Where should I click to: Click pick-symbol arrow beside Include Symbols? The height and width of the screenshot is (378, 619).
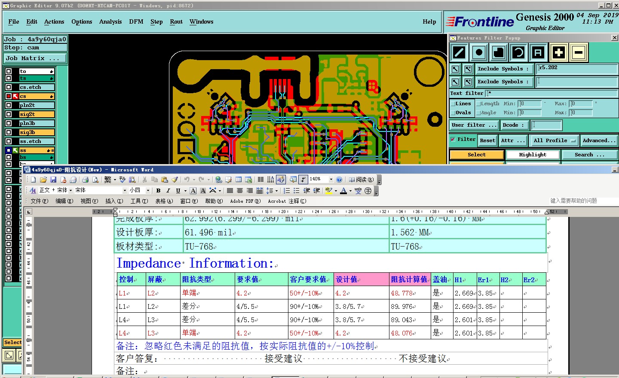tap(455, 69)
